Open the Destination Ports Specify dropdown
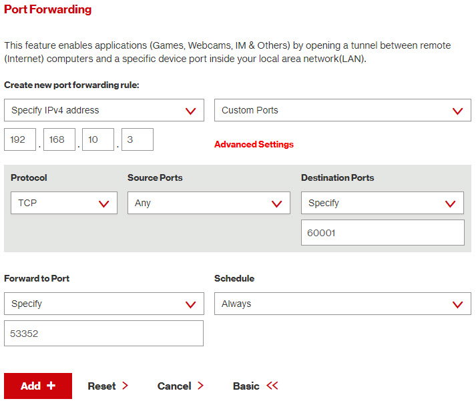Viewport: 476px width, 405px height. click(383, 203)
